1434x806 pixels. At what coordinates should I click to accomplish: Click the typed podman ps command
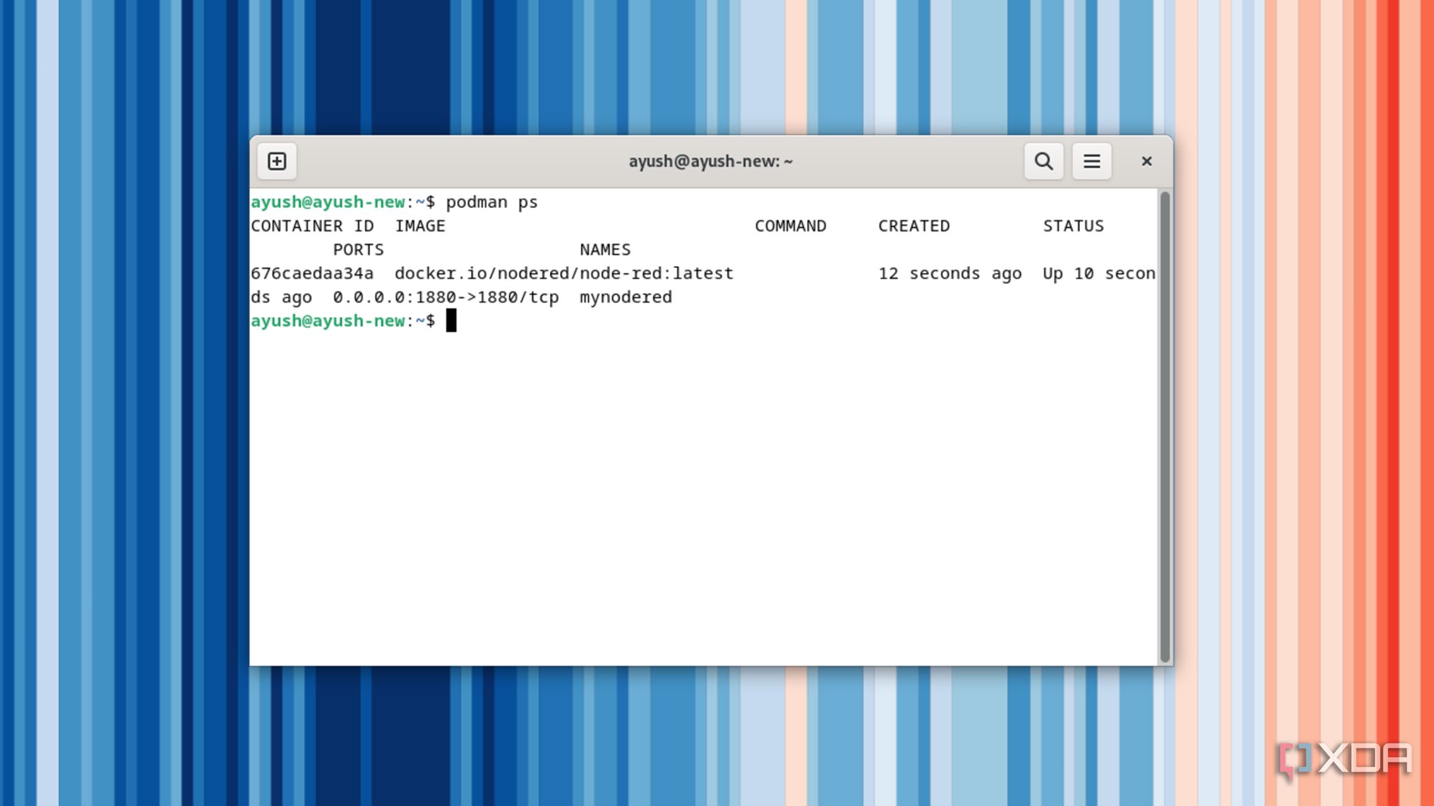click(x=492, y=203)
